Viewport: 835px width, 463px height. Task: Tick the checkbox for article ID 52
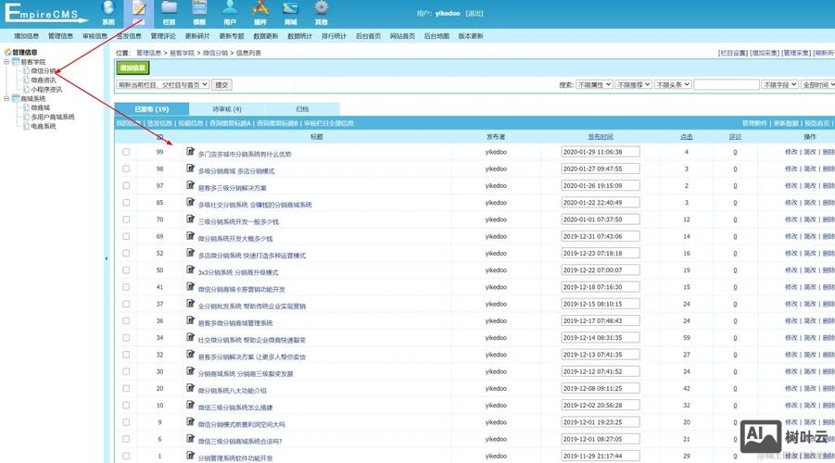pos(126,254)
